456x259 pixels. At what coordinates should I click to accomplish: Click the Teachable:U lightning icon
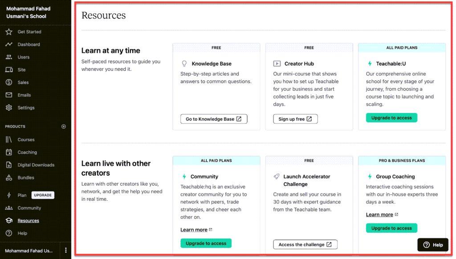point(370,63)
